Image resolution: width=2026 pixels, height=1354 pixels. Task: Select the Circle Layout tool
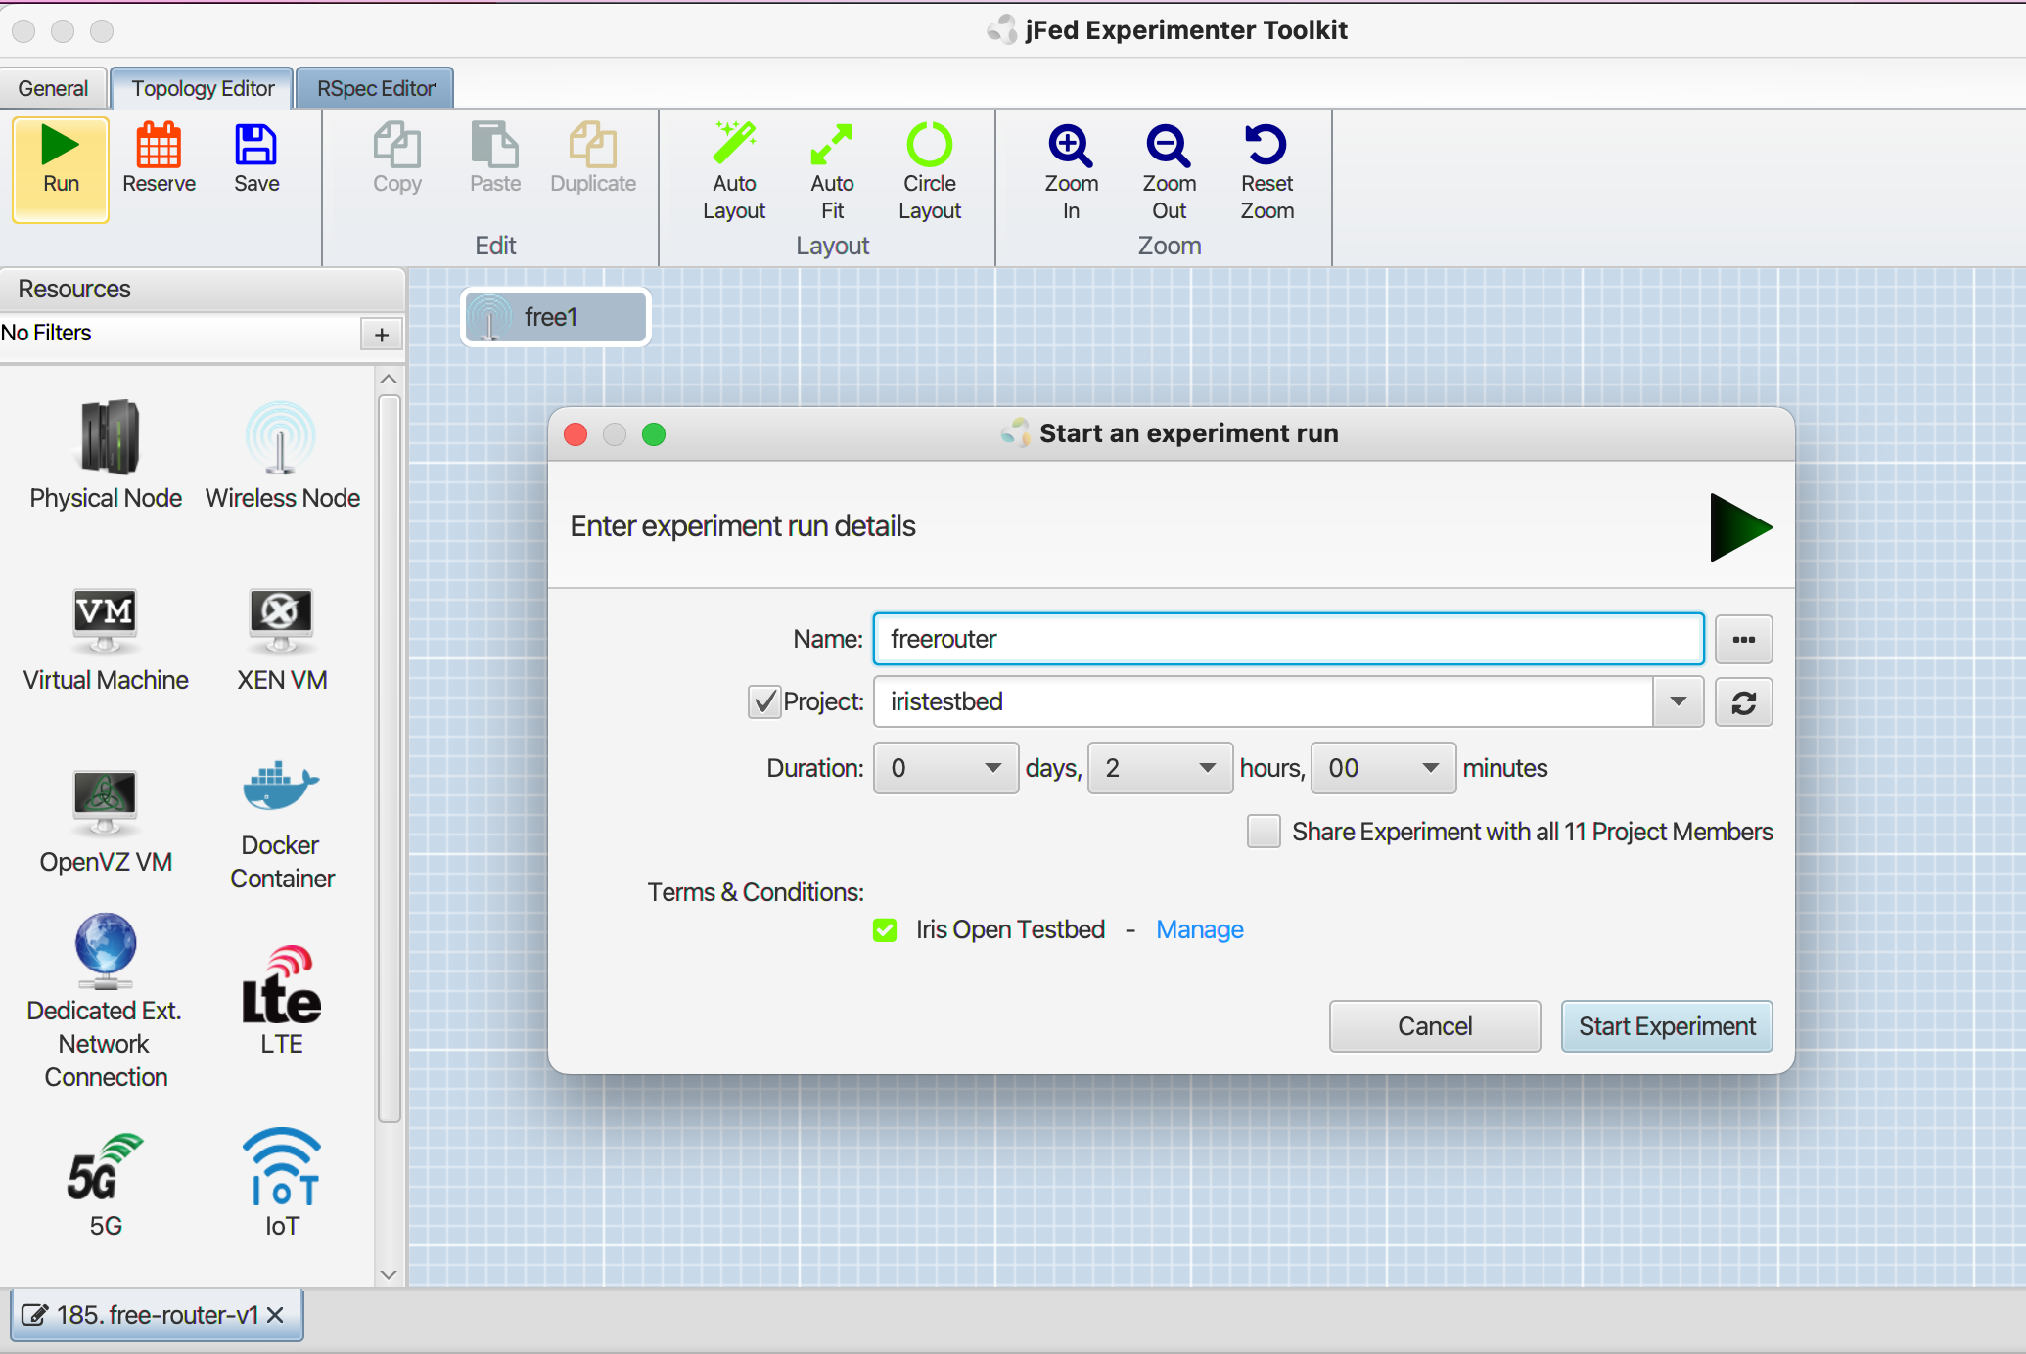pos(929,145)
